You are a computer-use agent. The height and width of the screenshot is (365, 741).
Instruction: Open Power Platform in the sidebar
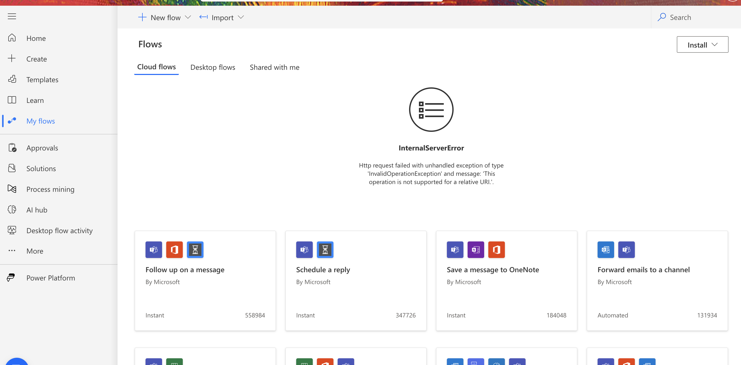point(59,278)
